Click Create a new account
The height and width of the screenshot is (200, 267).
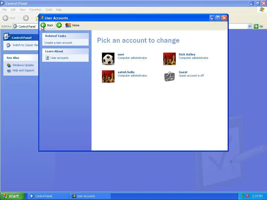pyautogui.click(x=58, y=43)
